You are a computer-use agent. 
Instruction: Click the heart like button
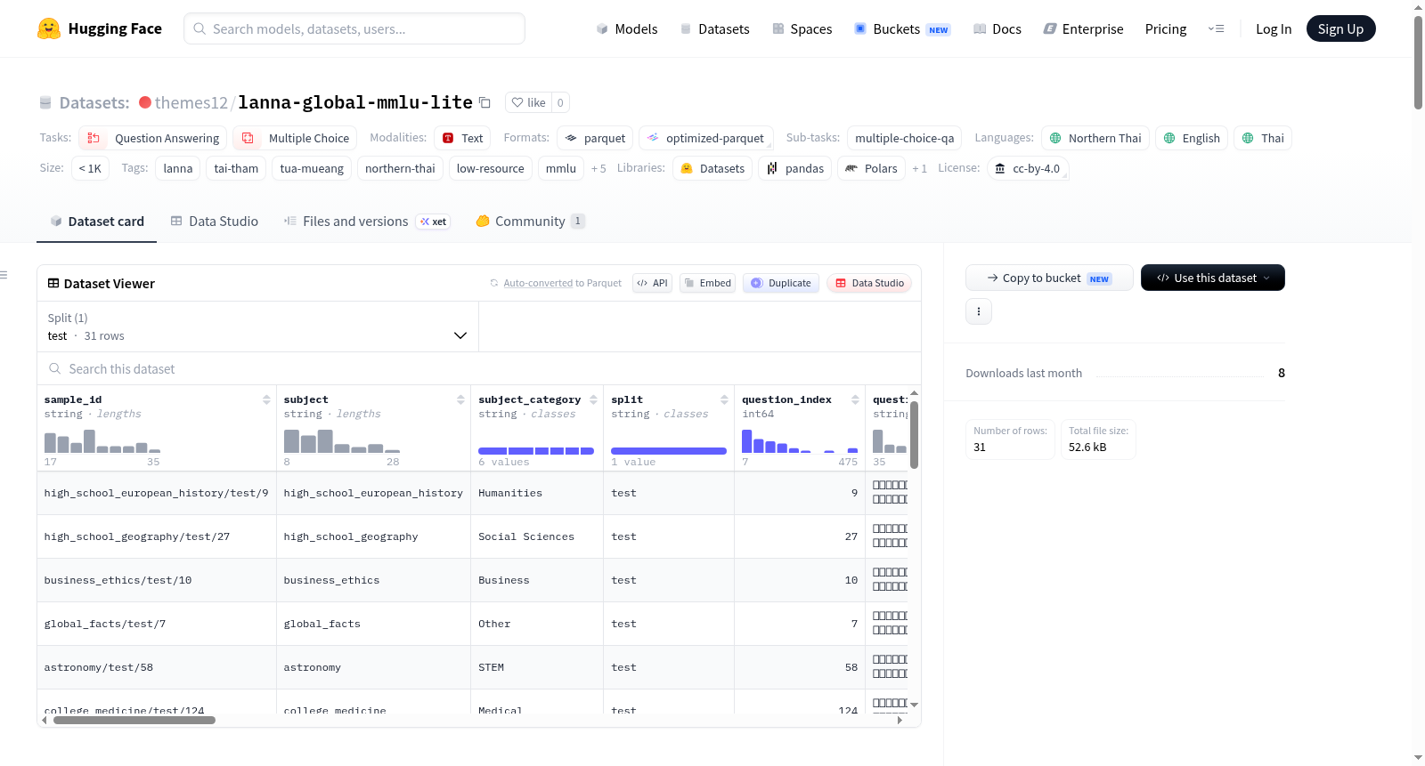[x=528, y=102]
